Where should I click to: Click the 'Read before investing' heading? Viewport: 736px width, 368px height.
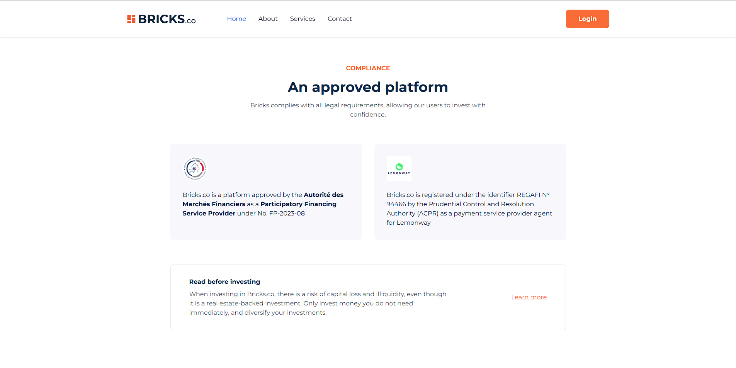224,282
